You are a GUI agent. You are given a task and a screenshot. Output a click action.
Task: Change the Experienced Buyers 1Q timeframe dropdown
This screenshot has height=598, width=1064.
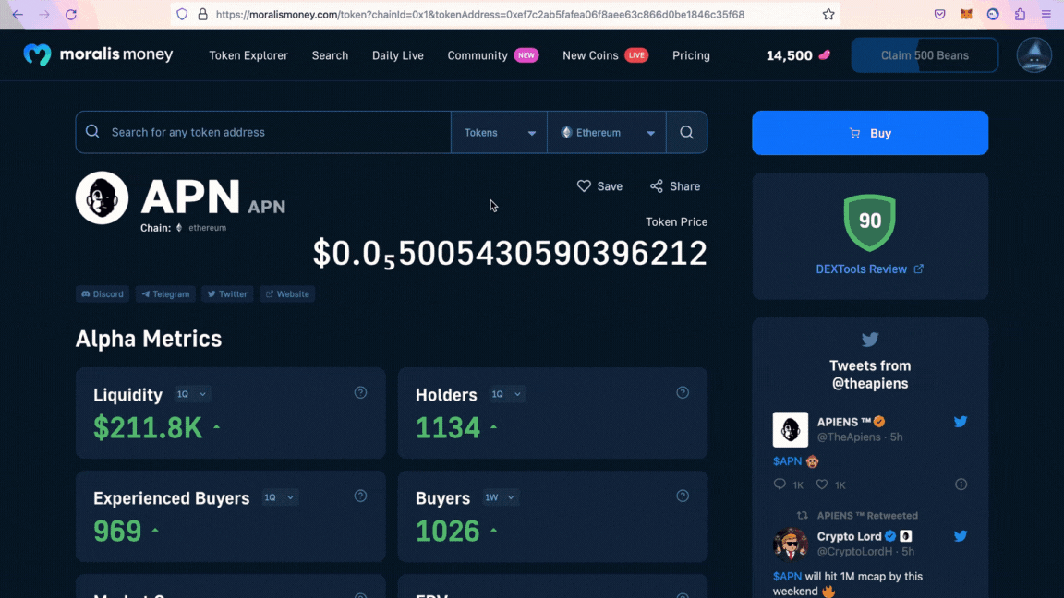279,497
